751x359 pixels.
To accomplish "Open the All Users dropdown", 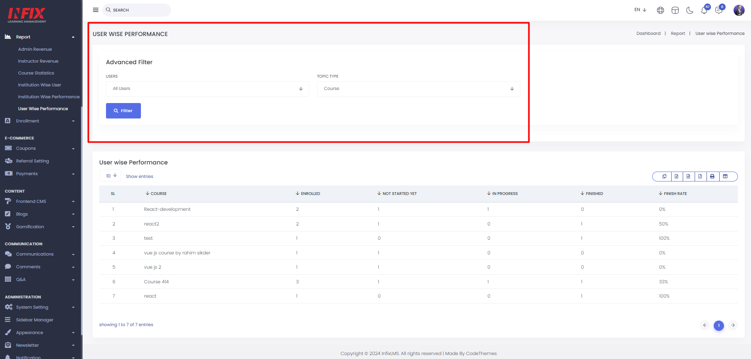I will [x=208, y=89].
